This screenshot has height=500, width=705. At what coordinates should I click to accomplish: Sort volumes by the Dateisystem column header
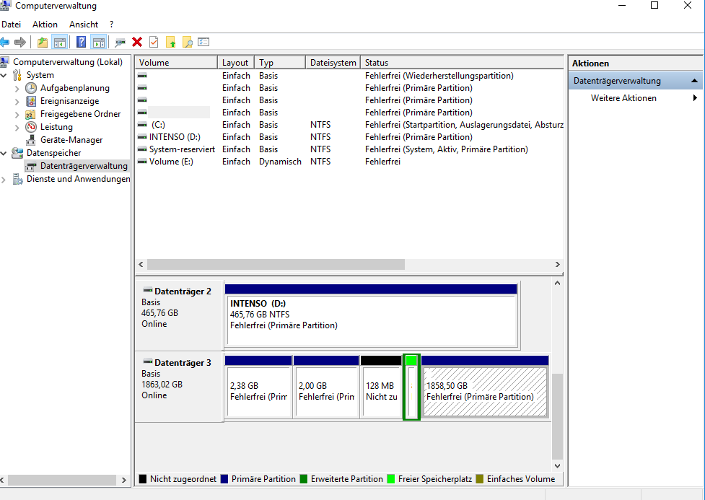[x=333, y=63]
